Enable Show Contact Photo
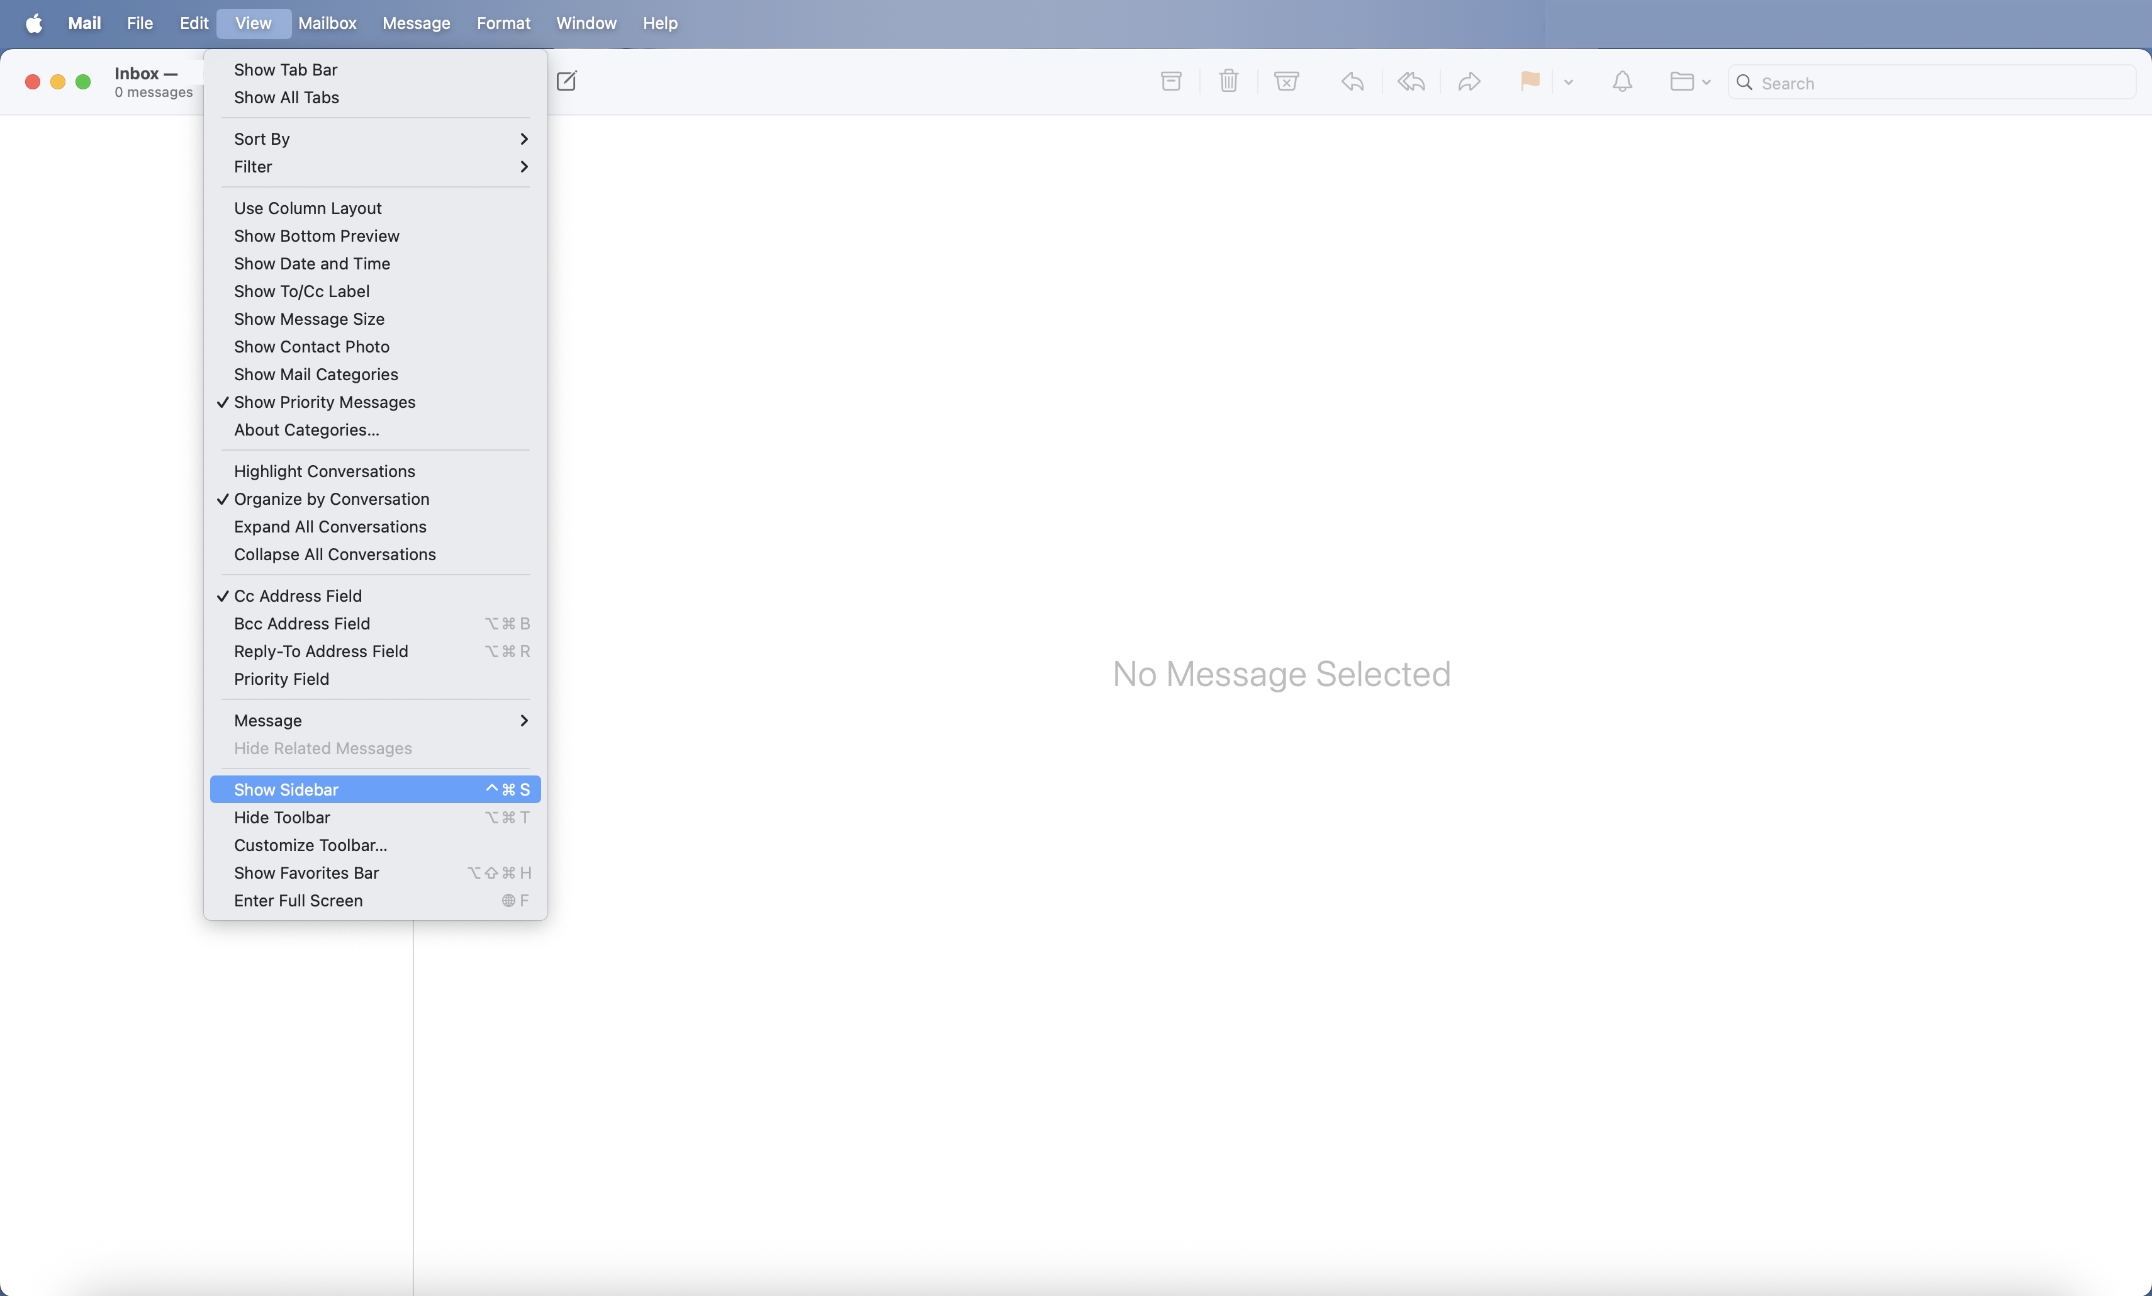 pos(376,347)
